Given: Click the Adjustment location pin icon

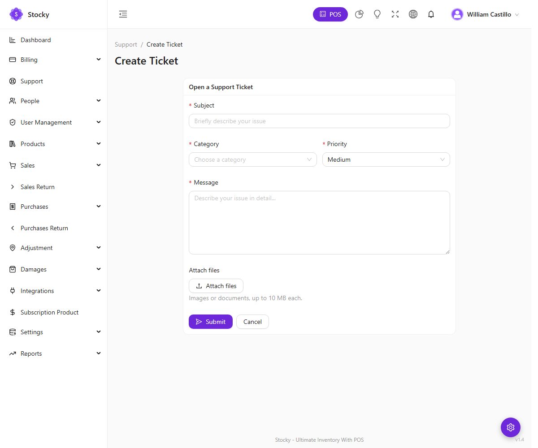Looking at the screenshot, I should (13, 248).
